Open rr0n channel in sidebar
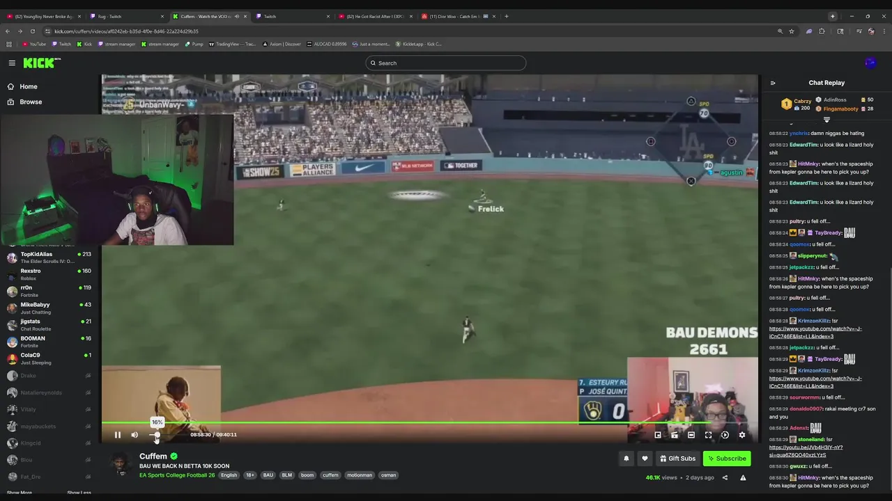Screen dimensions: 892x501 pyautogui.click(x=49, y=291)
